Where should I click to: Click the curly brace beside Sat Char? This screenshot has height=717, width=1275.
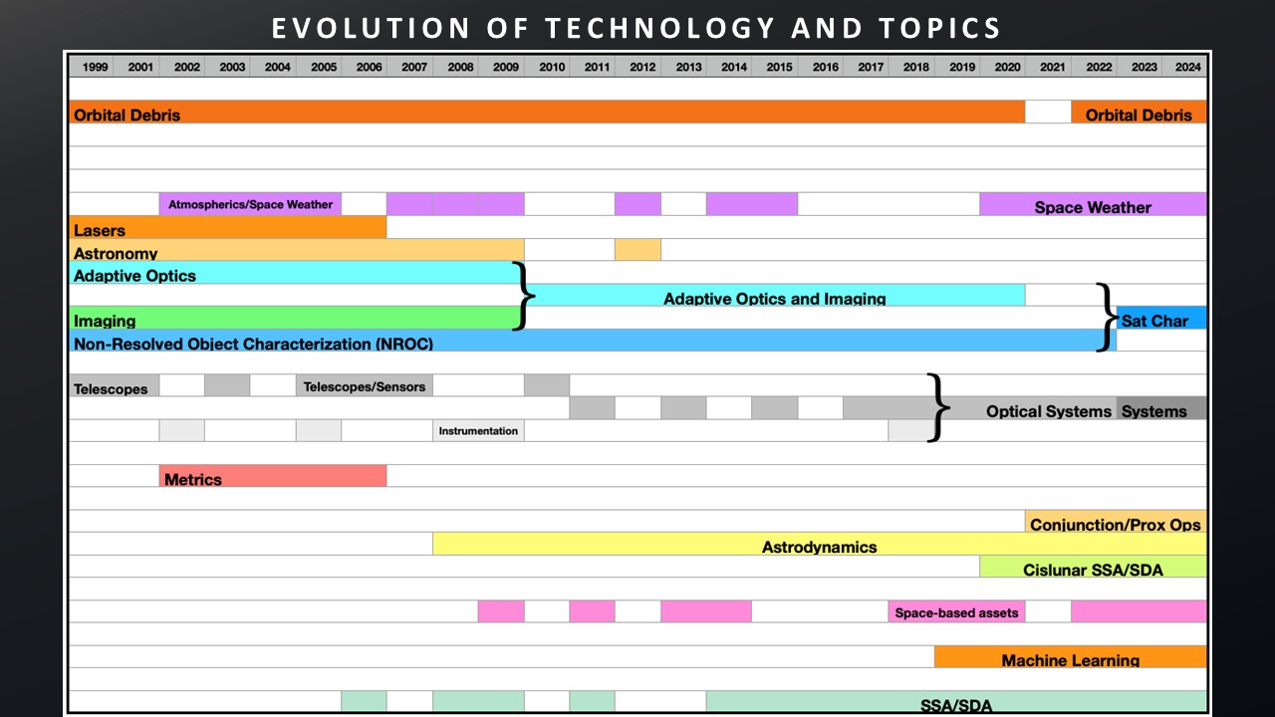tap(1106, 318)
